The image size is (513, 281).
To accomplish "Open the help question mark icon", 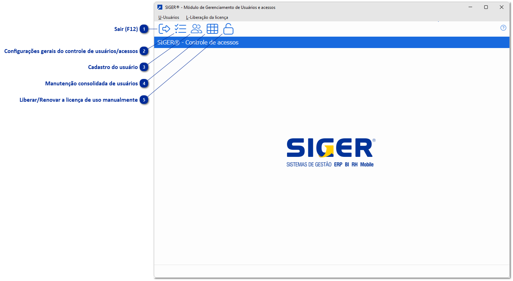I will (x=503, y=28).
